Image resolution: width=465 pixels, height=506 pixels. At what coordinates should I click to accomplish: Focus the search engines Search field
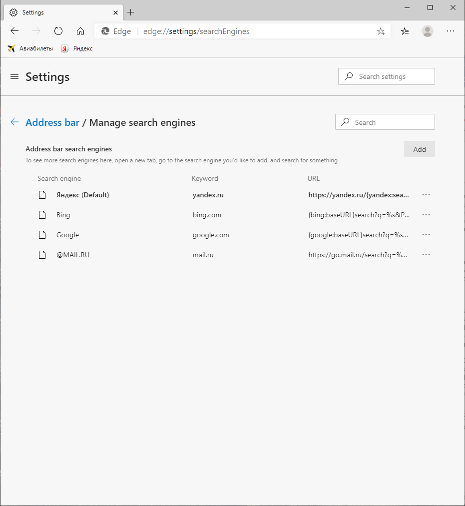pyautogui.click(x=385, y=122)
